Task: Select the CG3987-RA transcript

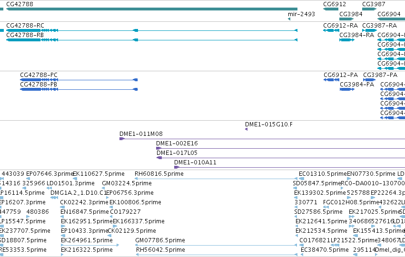Action: pos(370,30)
